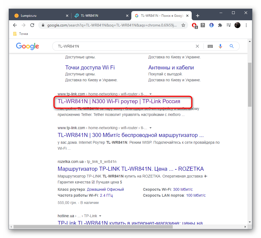261x238 pixels.
Task: Go to Google home via logo
Action: 27,46
